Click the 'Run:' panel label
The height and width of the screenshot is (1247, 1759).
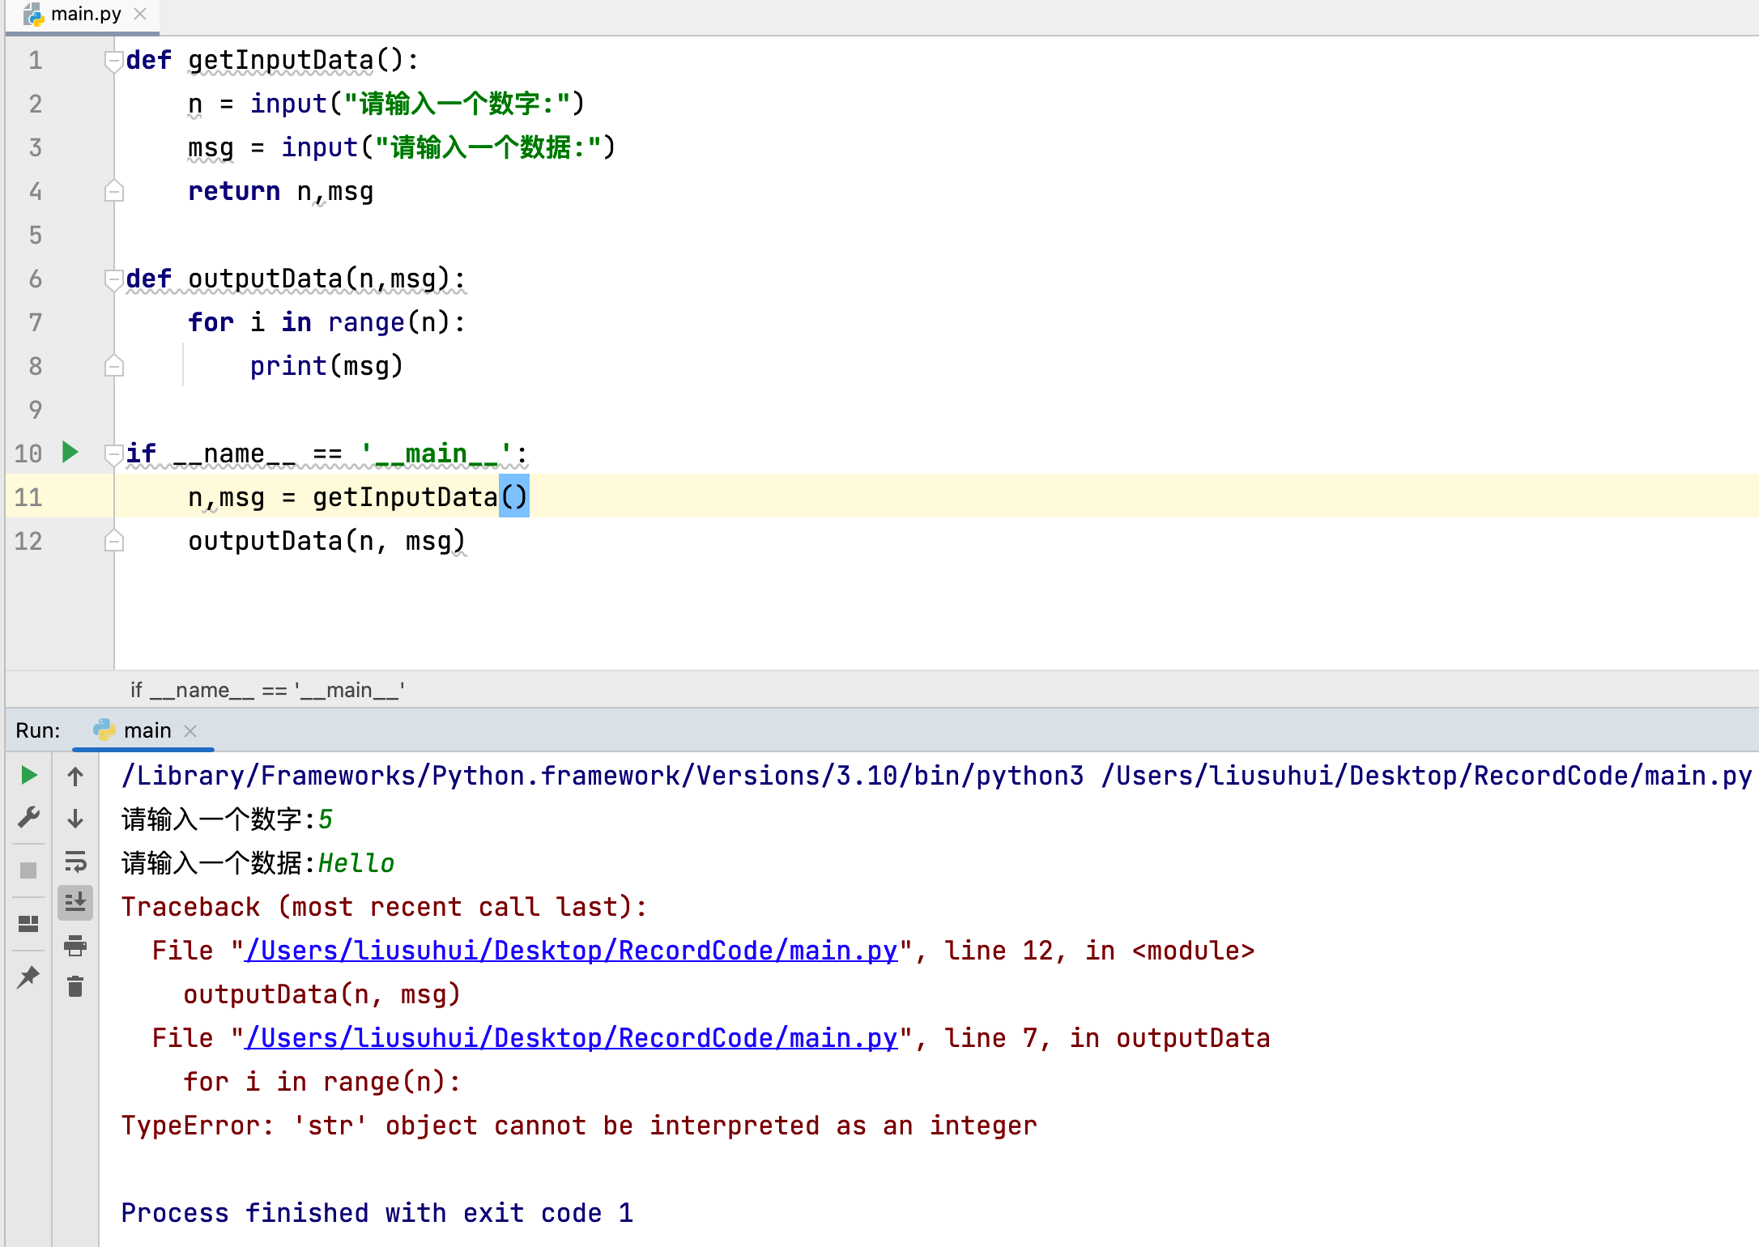38,730
